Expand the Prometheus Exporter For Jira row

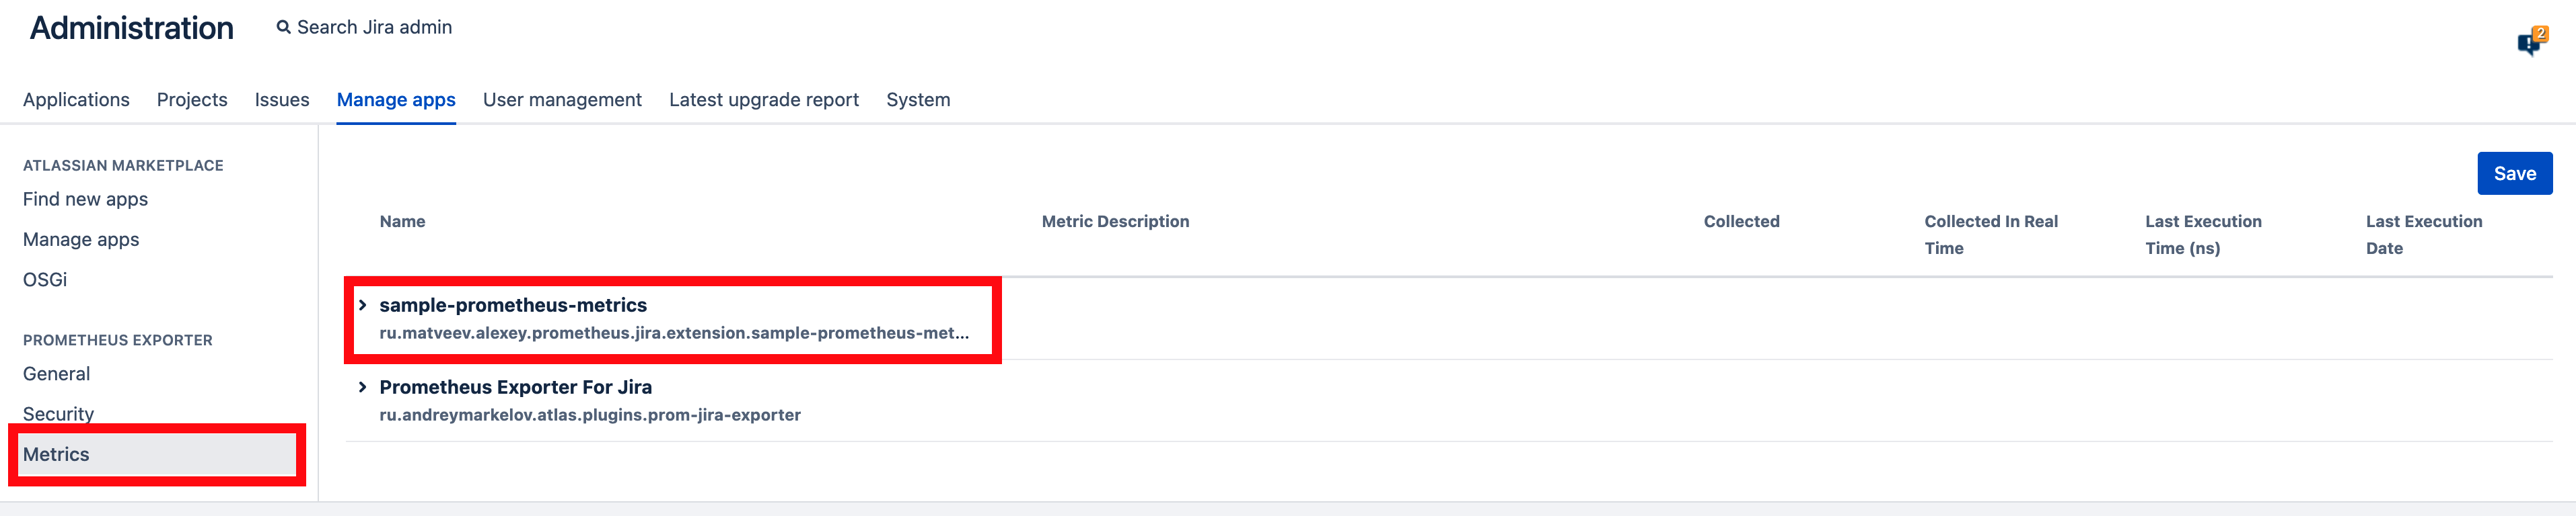tap(363, 387)
